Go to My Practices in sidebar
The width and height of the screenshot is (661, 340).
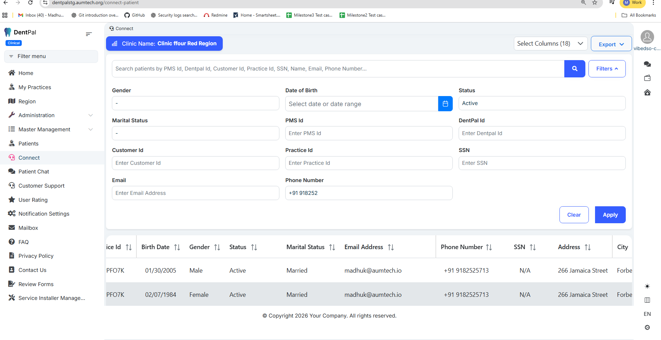[35, 87]
